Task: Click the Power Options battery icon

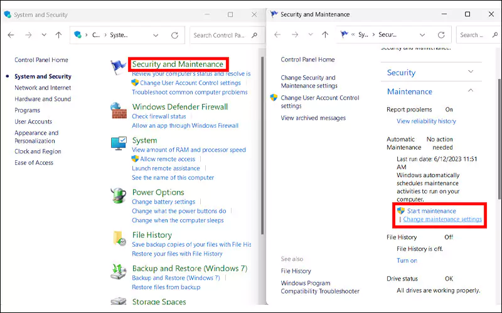Action: point(119,195)
